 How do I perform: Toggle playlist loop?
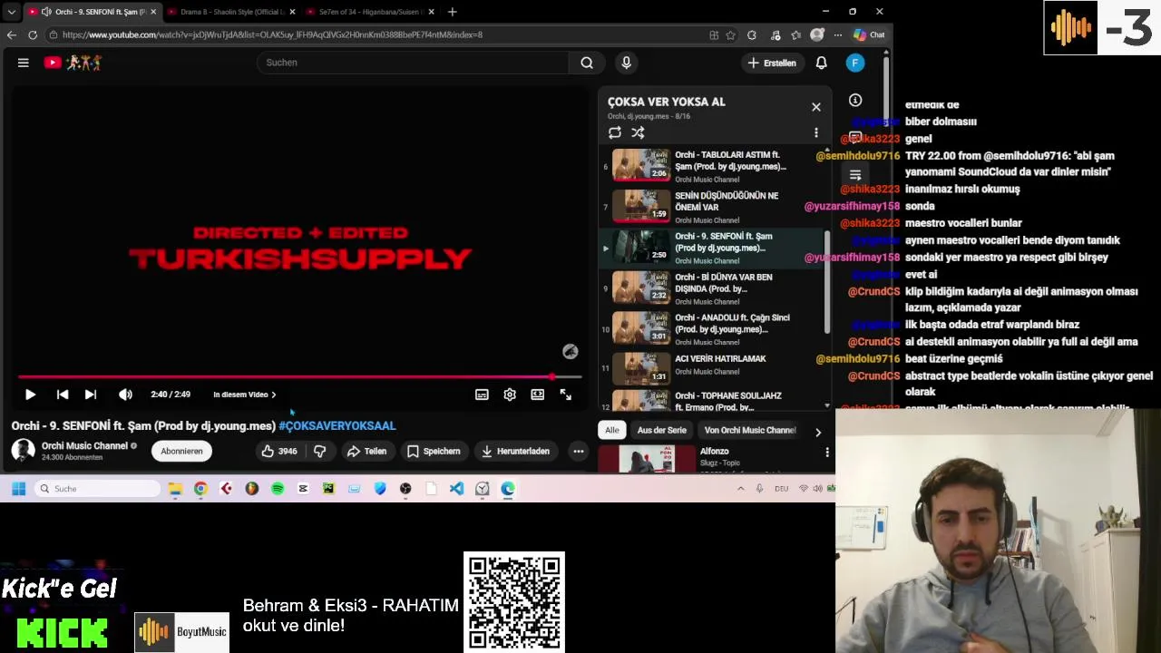[615, 132]
